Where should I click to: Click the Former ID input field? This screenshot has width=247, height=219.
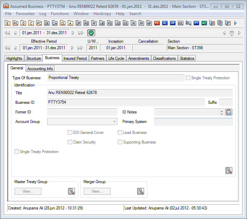pos(82,112)
